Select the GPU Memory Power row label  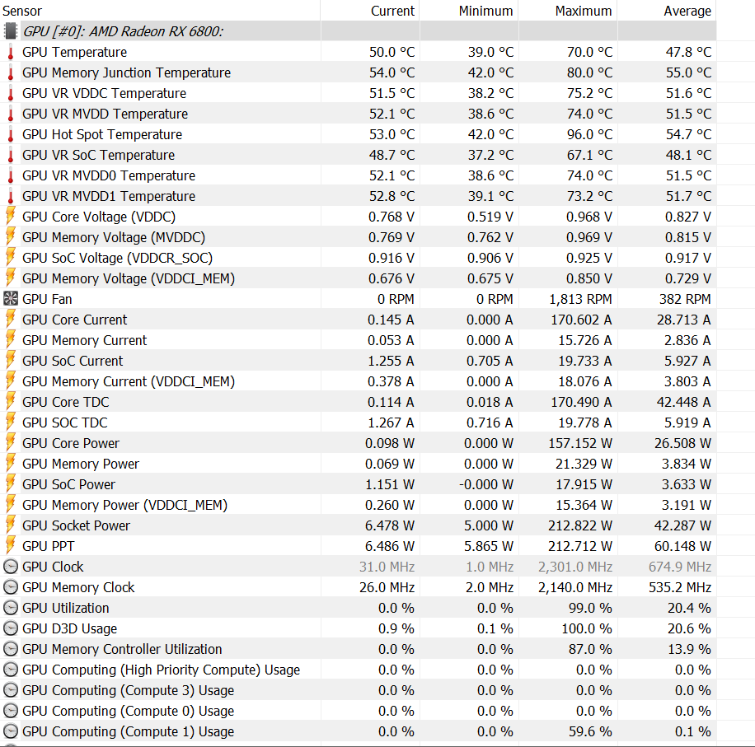[x=81, y=464]
